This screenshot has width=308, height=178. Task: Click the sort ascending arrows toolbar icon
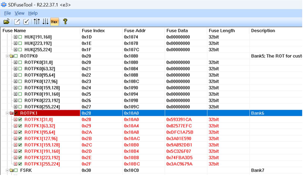36,21
